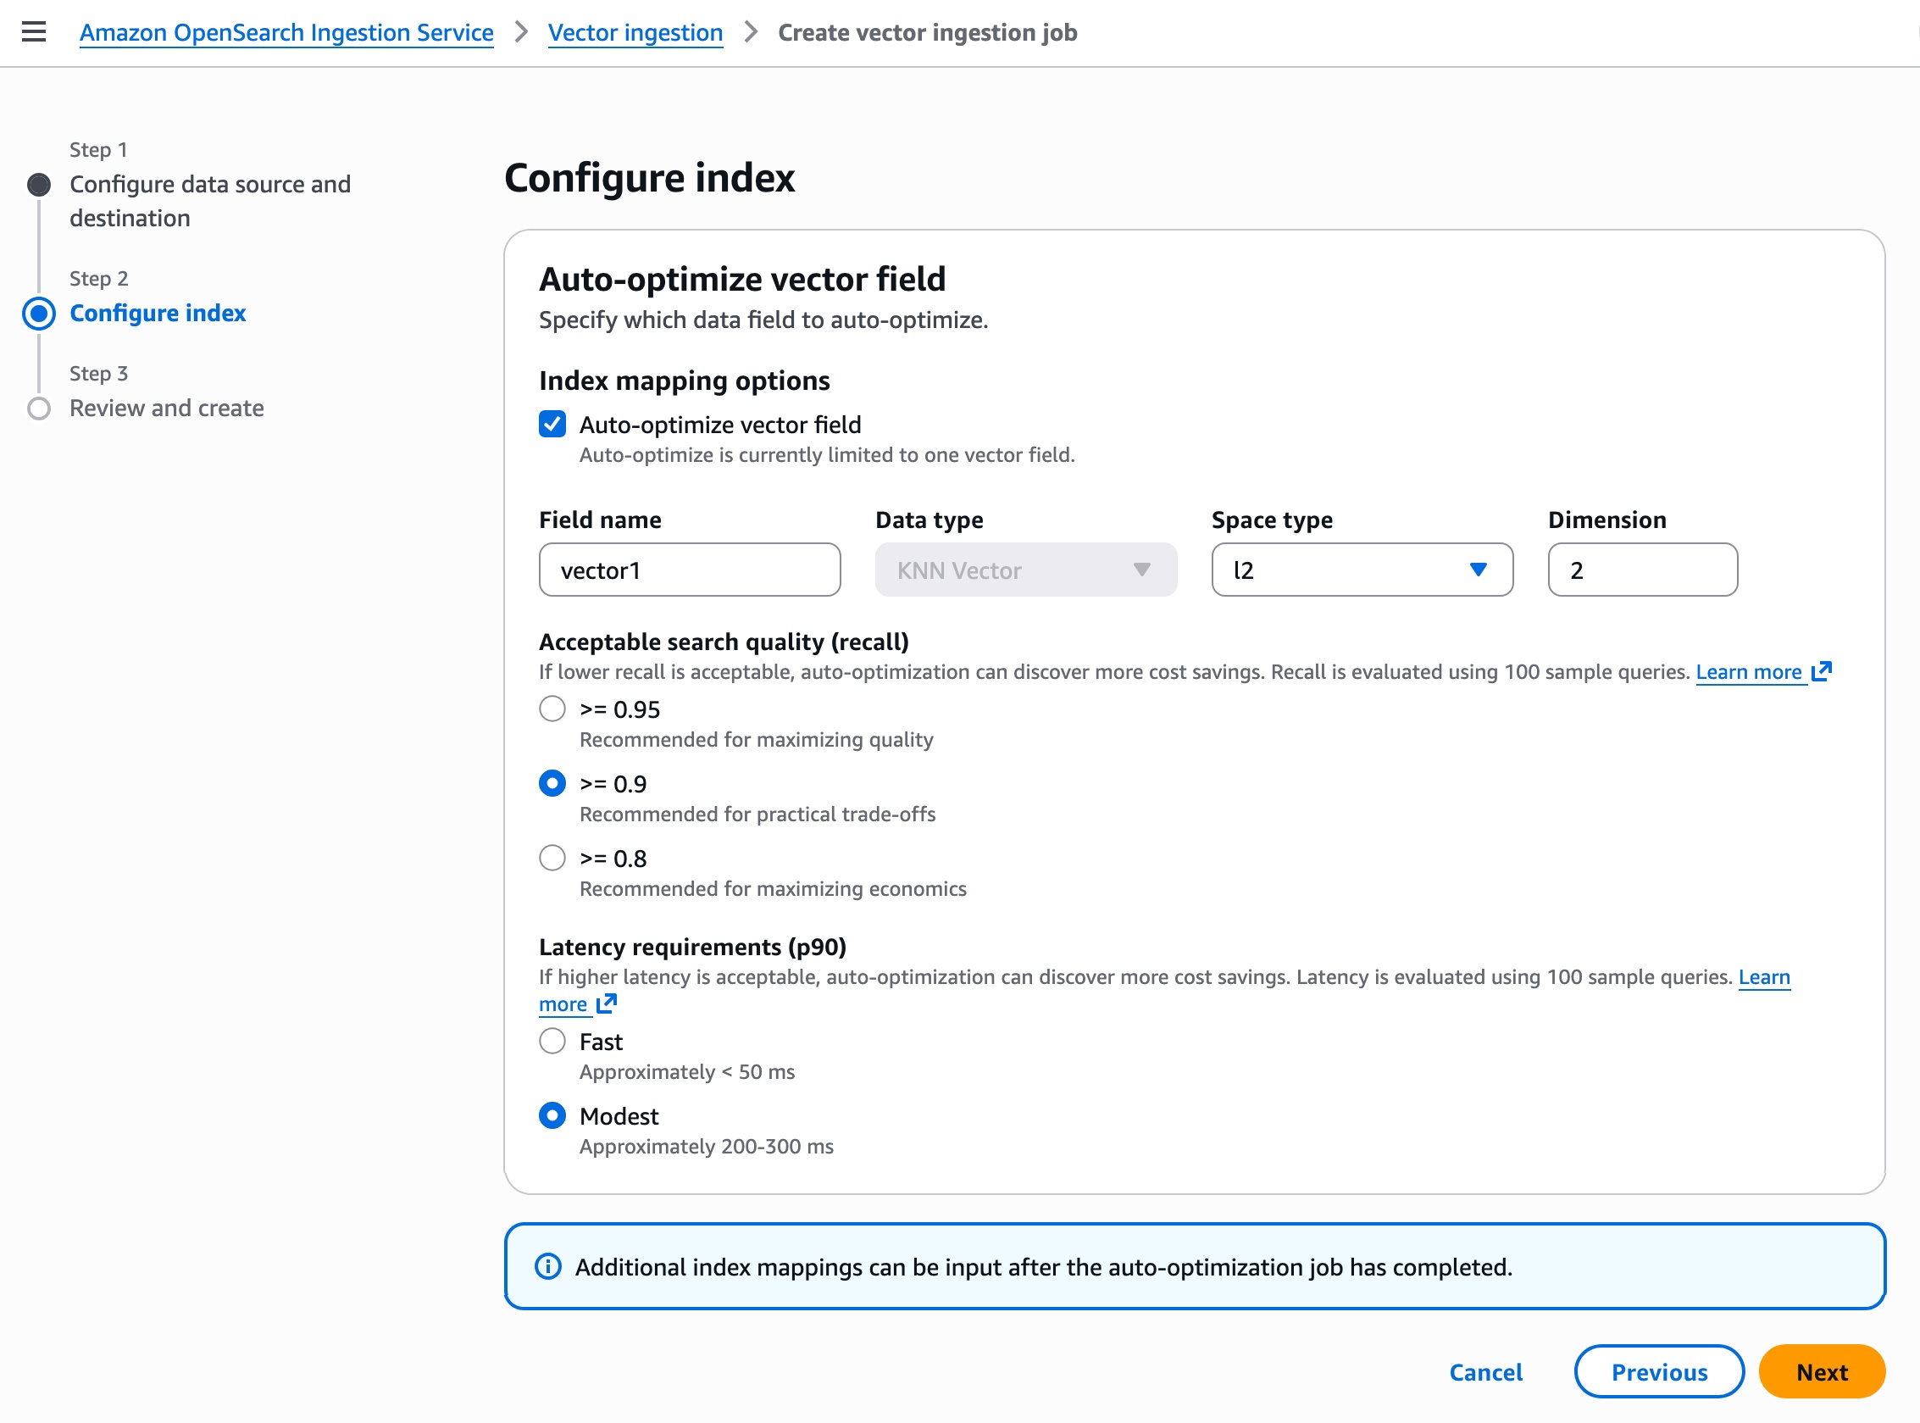Choose Fast latency requirement
Screen dimensions: 1920x1423
pyautogui.click(x=552, y=1042)
